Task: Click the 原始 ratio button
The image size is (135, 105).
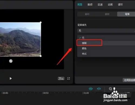Action: (x=61, y=78)
